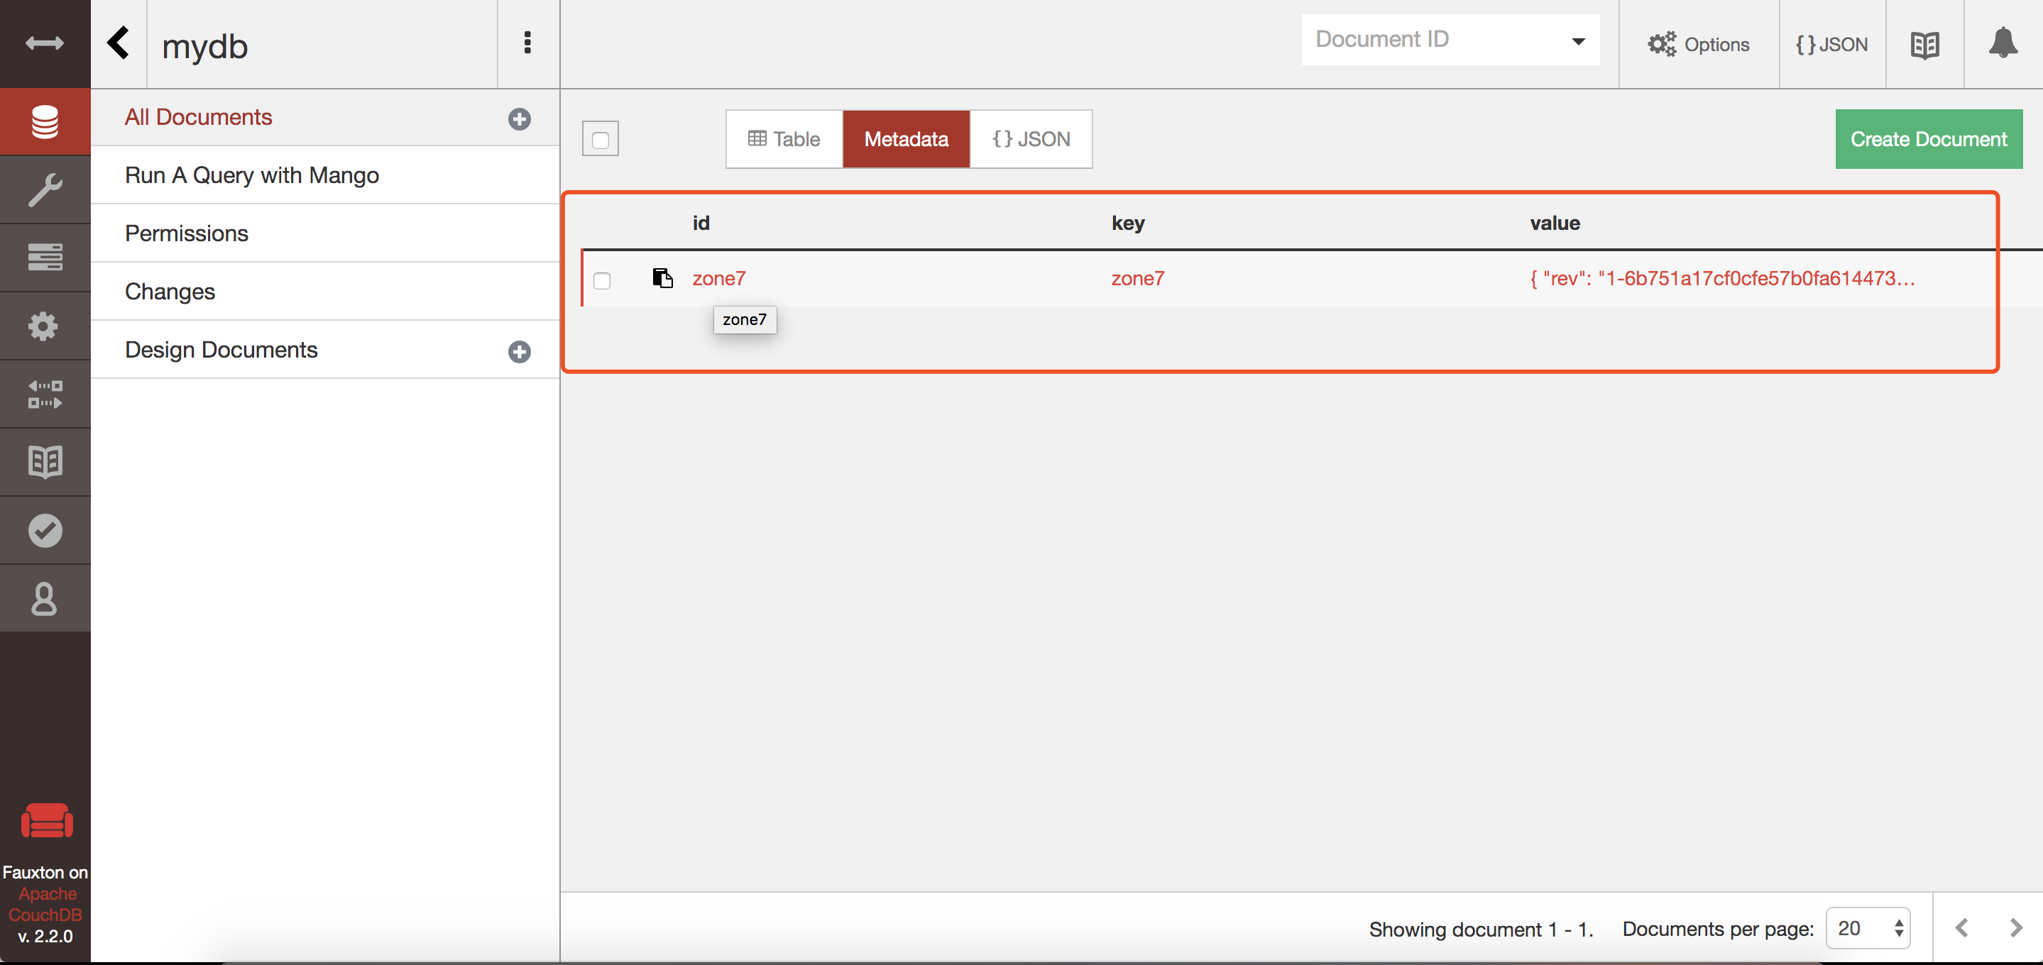Viewport: 2043px width, 965px height.
Task: Click the Configuration gear sidebar icon
Action: pyautogui.click(x=45, y=326)
